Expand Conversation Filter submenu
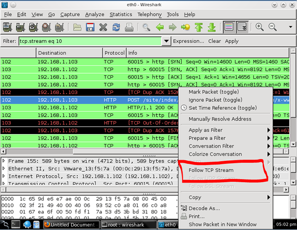297x230 pixels. [x=225, y=146]
